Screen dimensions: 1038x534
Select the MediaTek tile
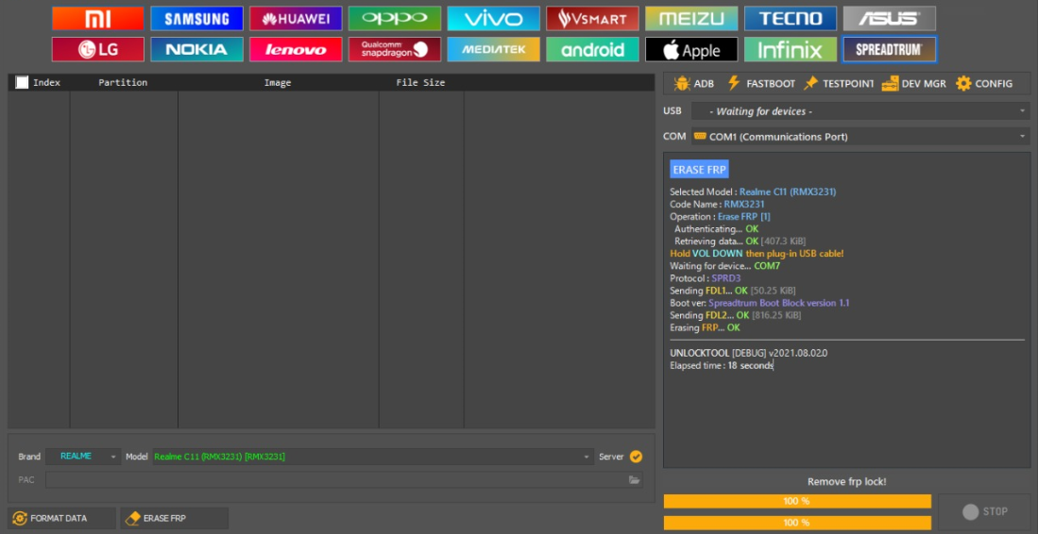(x=493, y=50)
